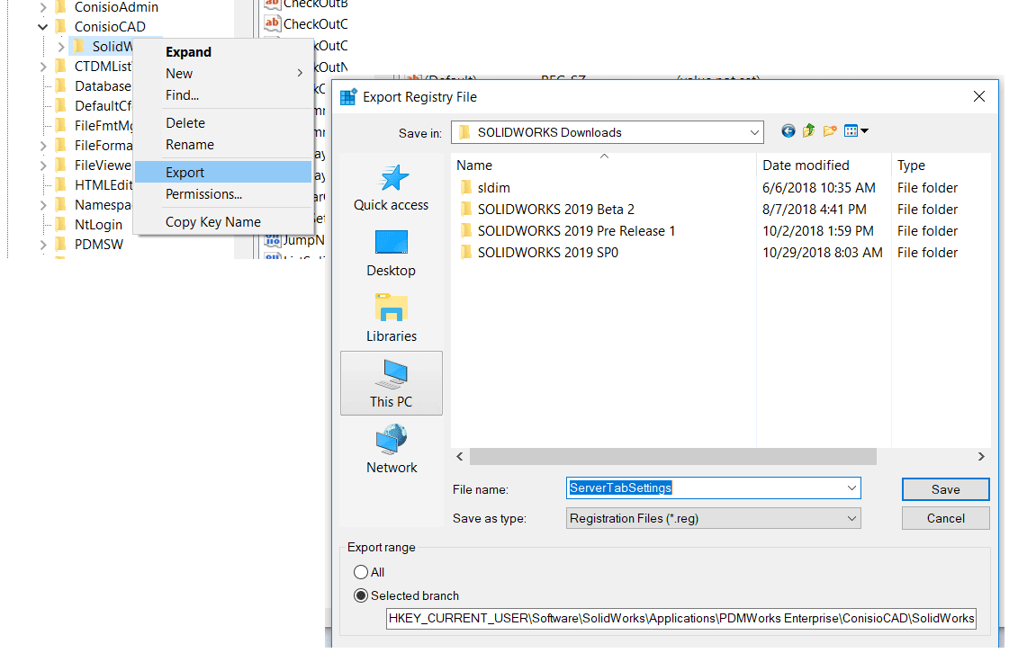The height and width of the screenshot is (653, 1009).
Task: Click the NtLogin key folder icon
Action: [x=61, y=225]
